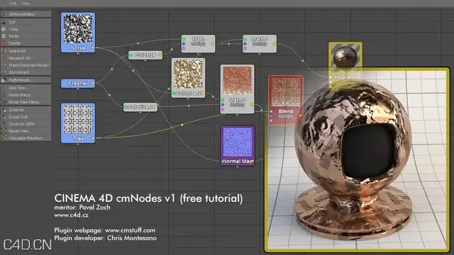Click the Colorize 2 node's green input port
This screenshot has width=454, height=255.
point(174,93)
